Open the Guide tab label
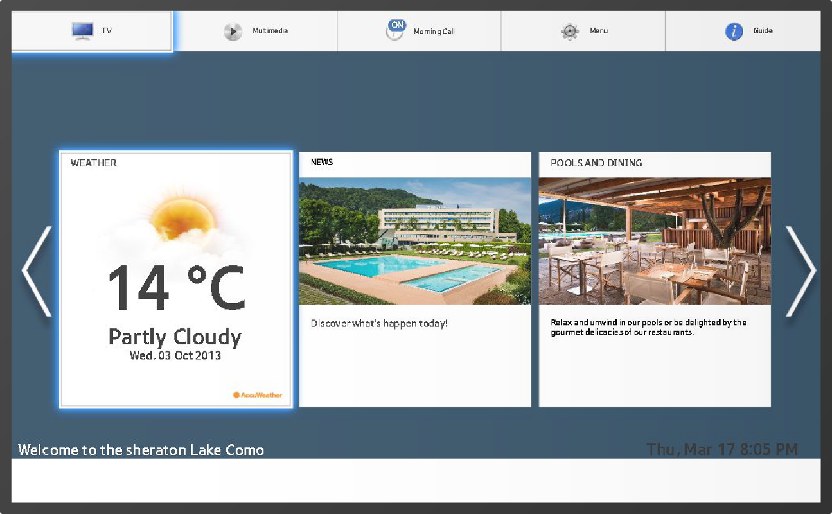Image resolution: width=832 pixels, height=514 pixels. coord(762,31)
